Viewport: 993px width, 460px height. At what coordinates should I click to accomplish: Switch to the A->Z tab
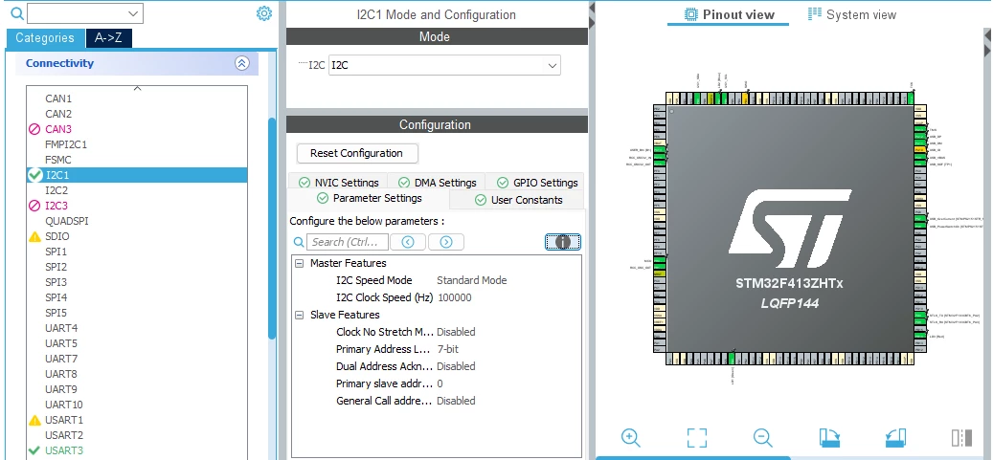(109, 38)
